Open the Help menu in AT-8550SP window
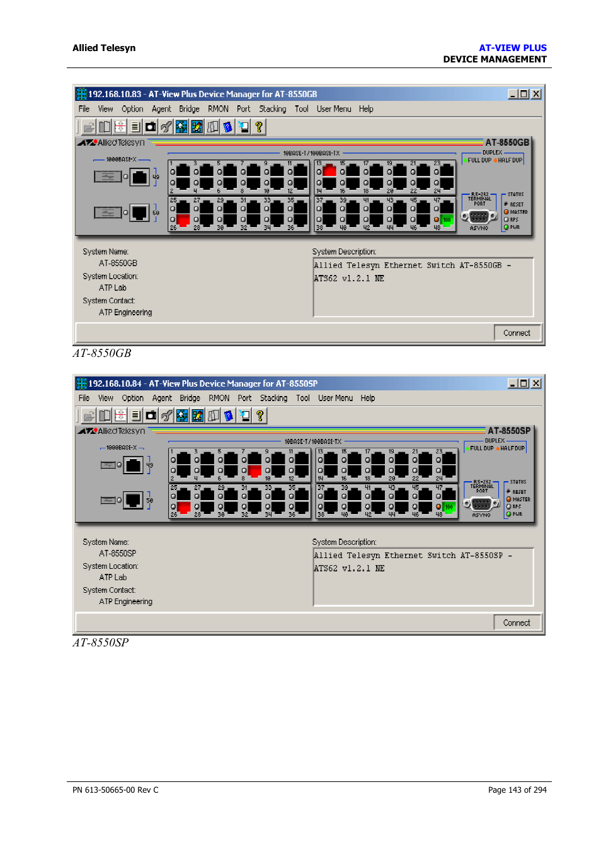Viewport: 601px width, 852px height. click(368, 399)
